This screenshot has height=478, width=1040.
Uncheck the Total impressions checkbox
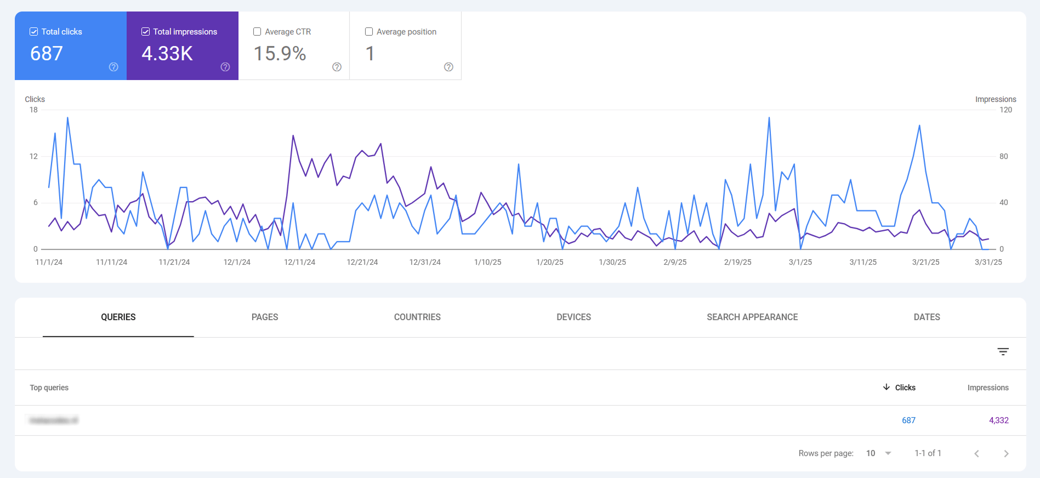click(x=146, y=32)
